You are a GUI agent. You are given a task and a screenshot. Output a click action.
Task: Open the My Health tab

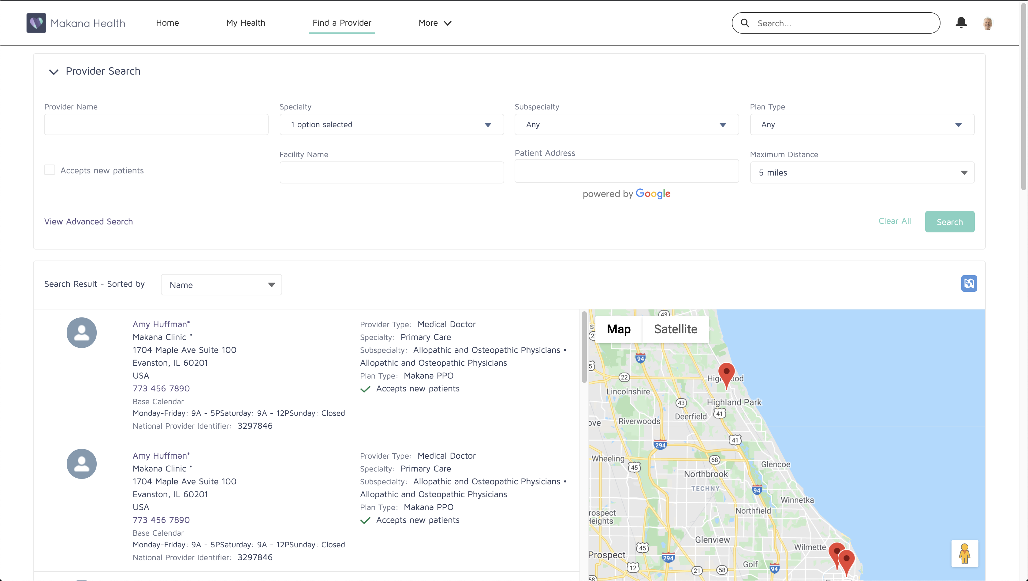pyautogui.click(x=245, y=23)
